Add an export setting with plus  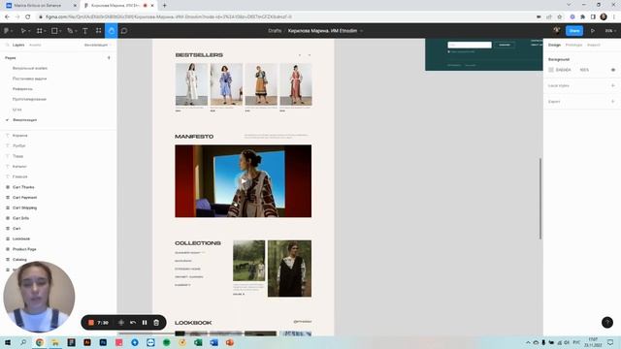coord(613,102)
